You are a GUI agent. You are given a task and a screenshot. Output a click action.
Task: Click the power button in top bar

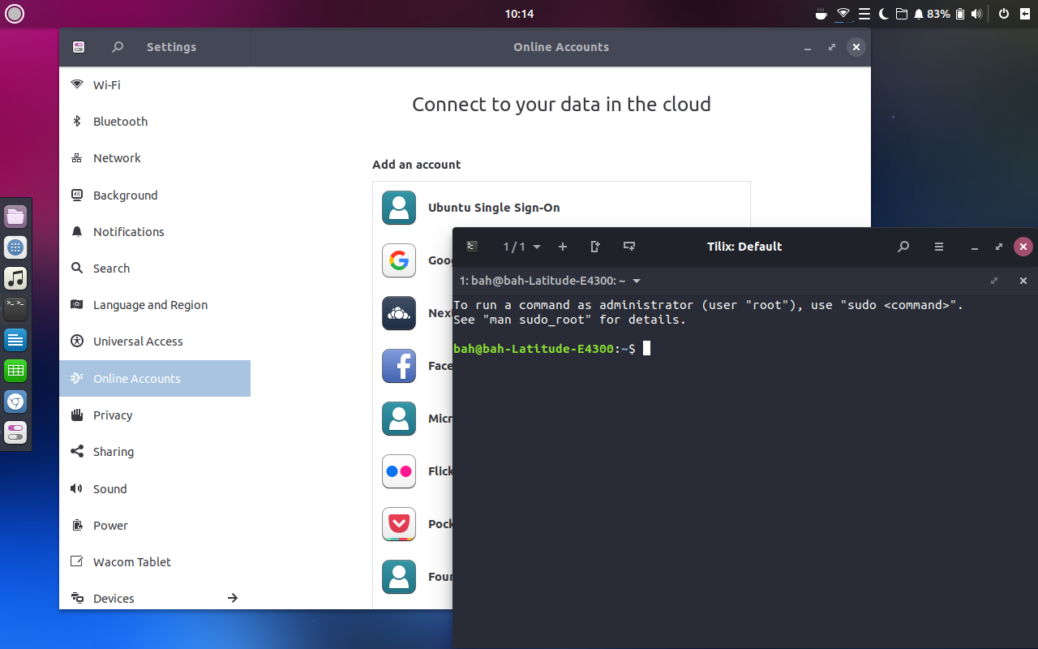point(1004,14)
